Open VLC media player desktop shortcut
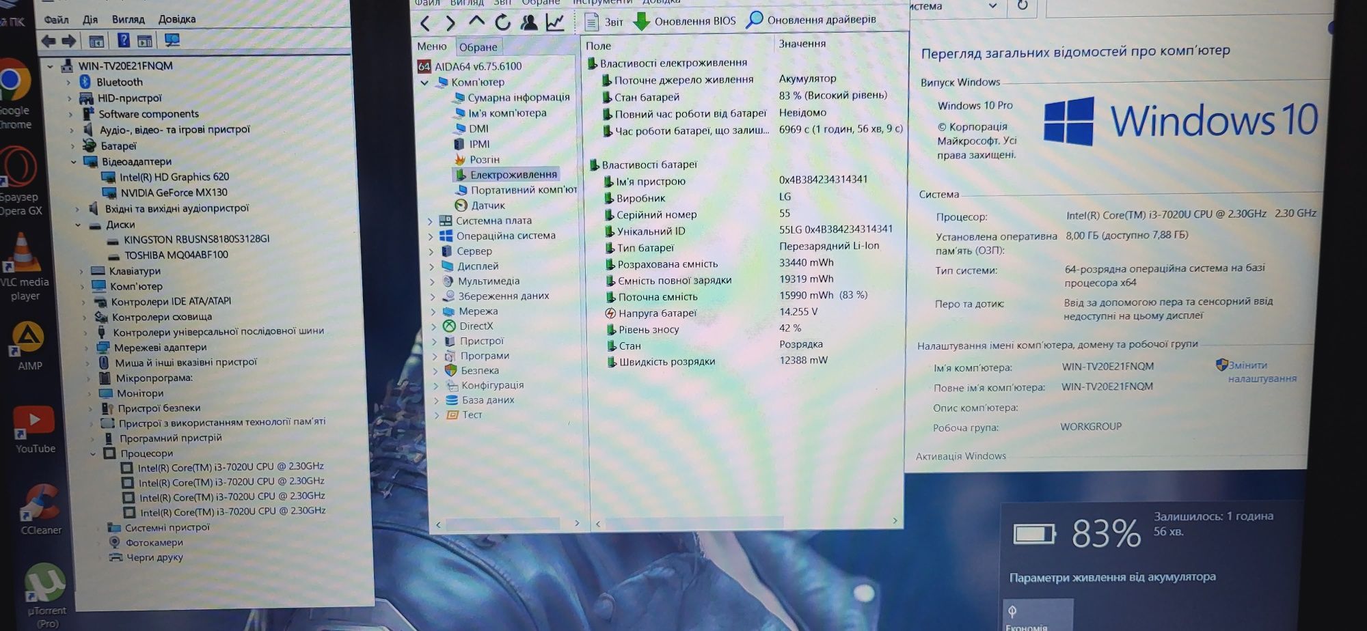 pyautogui.click(x=24, y=268)
